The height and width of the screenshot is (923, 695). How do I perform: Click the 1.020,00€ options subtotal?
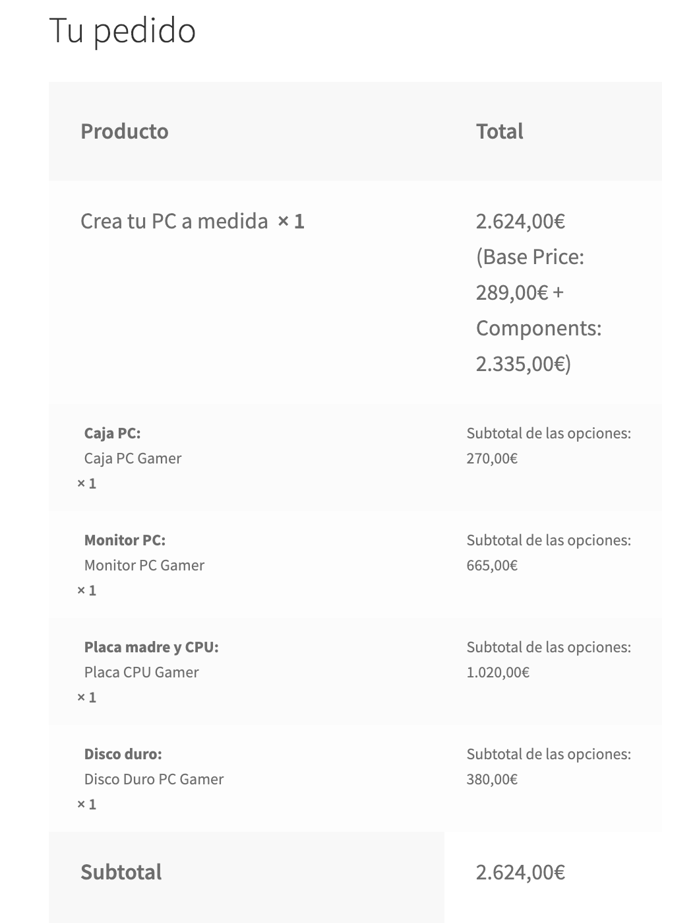click(x=498, y=672)
